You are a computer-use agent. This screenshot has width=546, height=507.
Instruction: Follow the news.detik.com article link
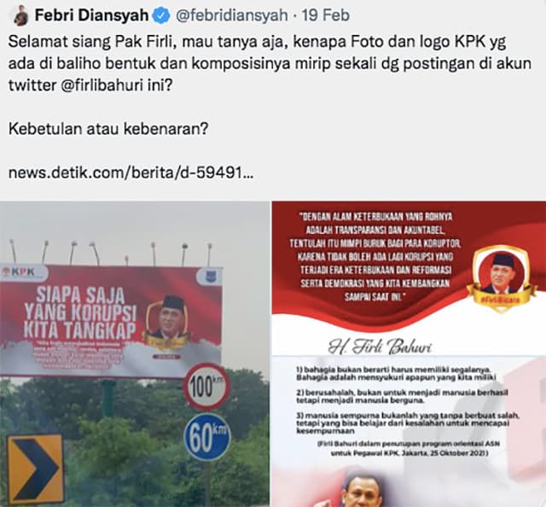tap(131, 172)
